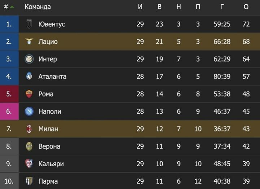
Task: Click the Milan club crest
Action: [29, 129]
